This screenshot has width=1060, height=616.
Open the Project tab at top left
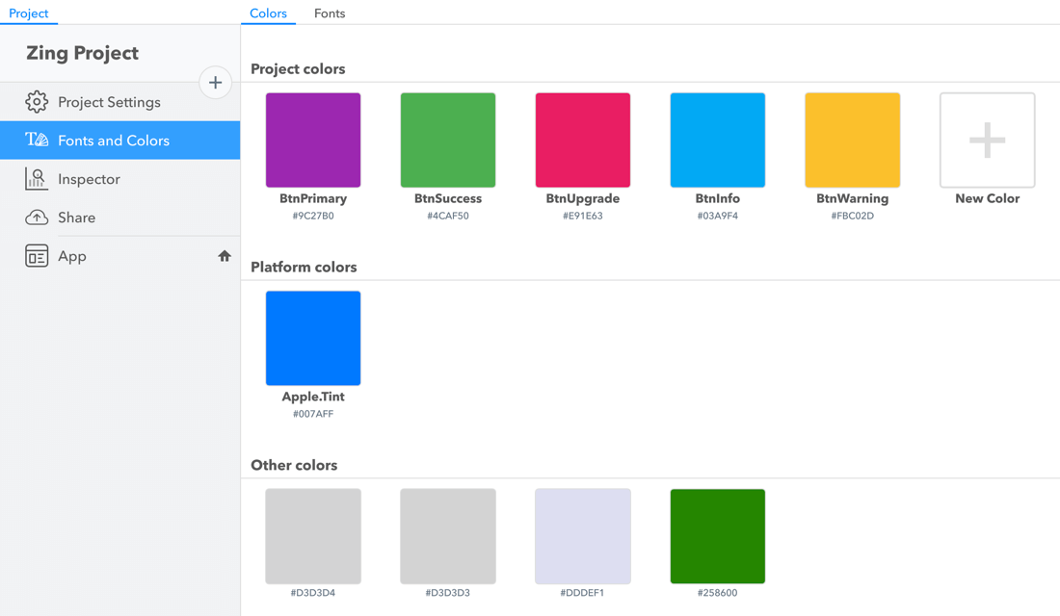click(29, 13)
